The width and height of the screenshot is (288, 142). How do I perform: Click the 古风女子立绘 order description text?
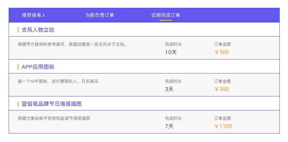pyautogui.click(x=72, y=44)
